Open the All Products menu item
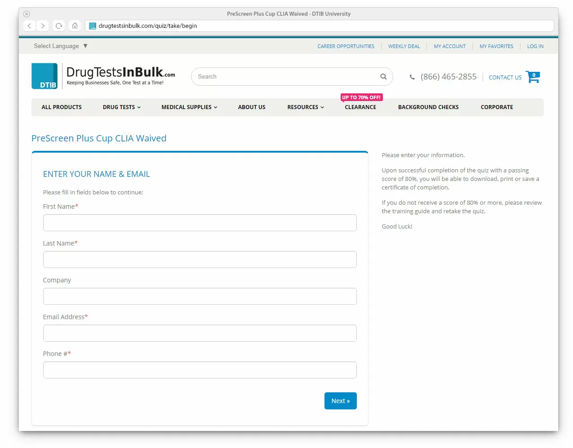 62,107
